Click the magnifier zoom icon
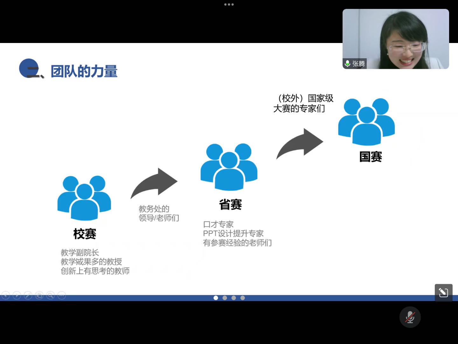The image size is (458, 344). click(x=50, y=296)
